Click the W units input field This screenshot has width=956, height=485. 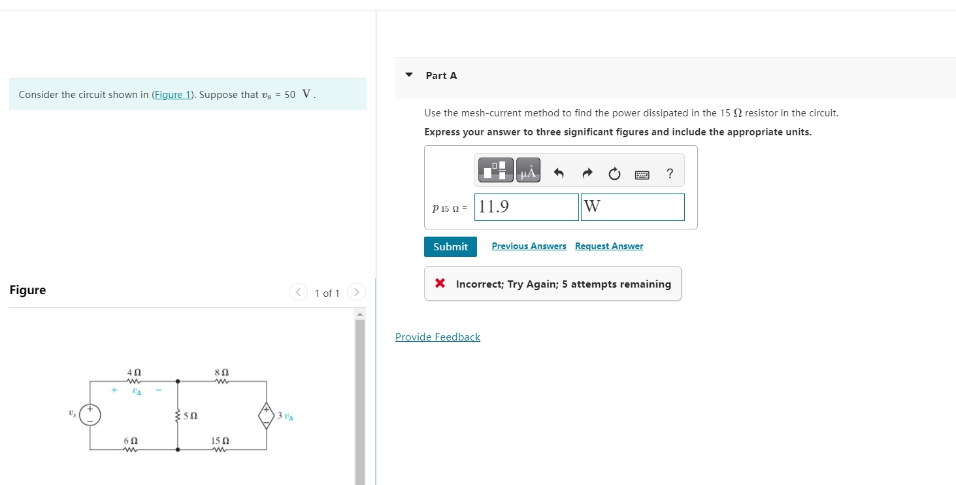[632, 207]
